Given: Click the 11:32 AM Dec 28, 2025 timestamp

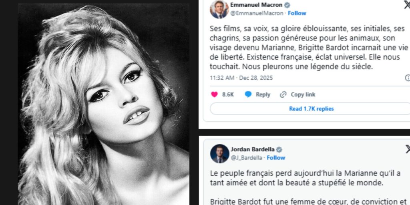Looking at the screenshot, I should click(x=241, y=78).
